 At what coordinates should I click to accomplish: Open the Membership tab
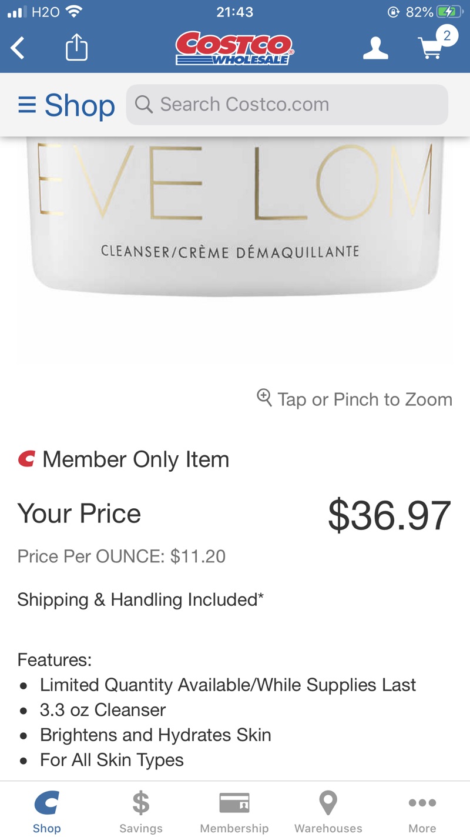tap(234, 812)
